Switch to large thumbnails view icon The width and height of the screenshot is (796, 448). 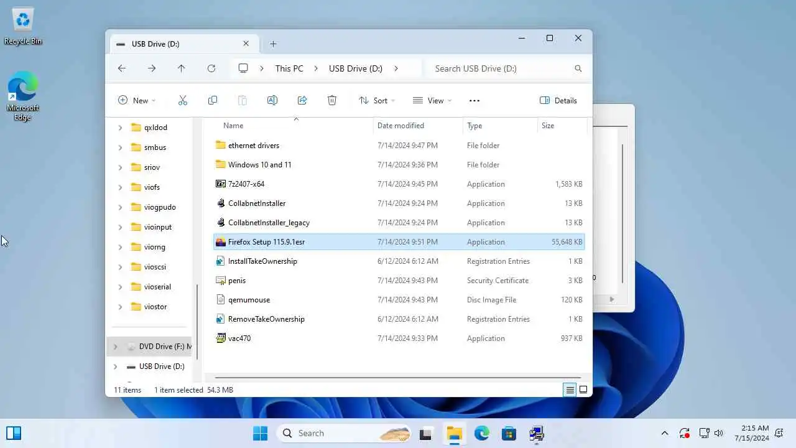[583, 390]
